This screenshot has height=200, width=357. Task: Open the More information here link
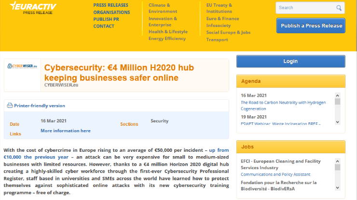pos(66,131)
